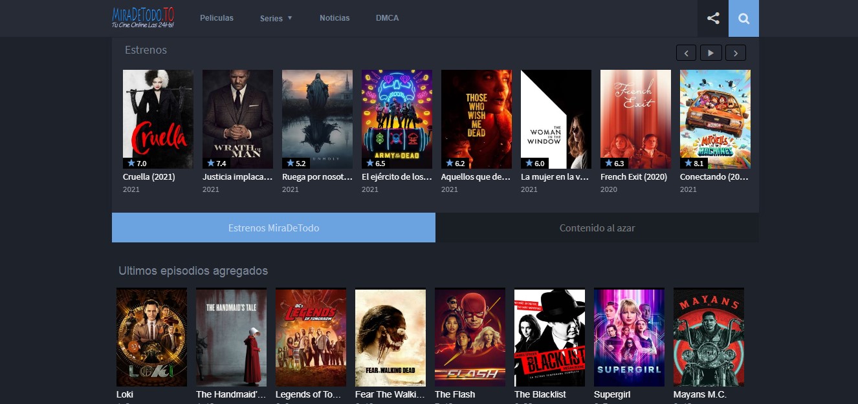Click The Blacklist episode title text
The width and height of the screenshot is (858, 404).
pos(540,394)
